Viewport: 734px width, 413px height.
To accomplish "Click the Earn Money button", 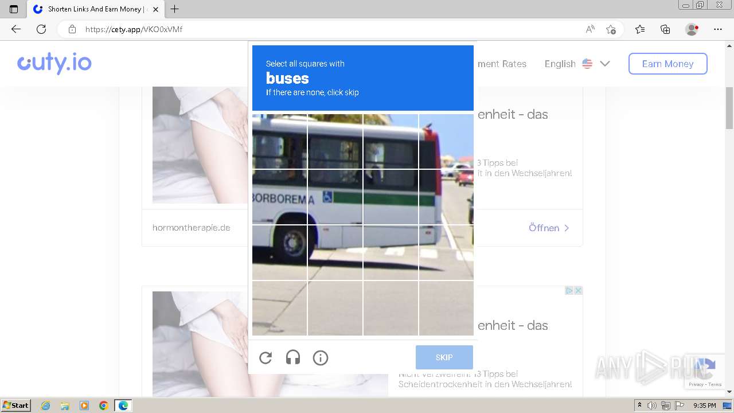I will 667,64.
